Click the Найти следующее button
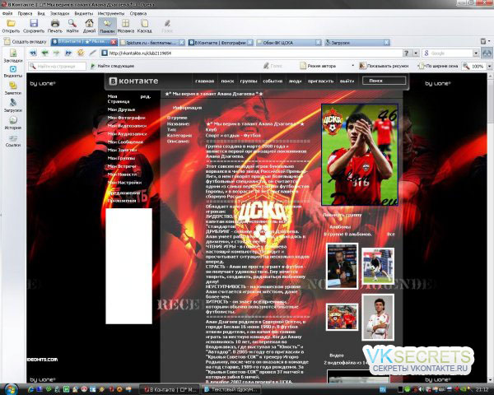The image size is (494, 395). click(113, 66)
